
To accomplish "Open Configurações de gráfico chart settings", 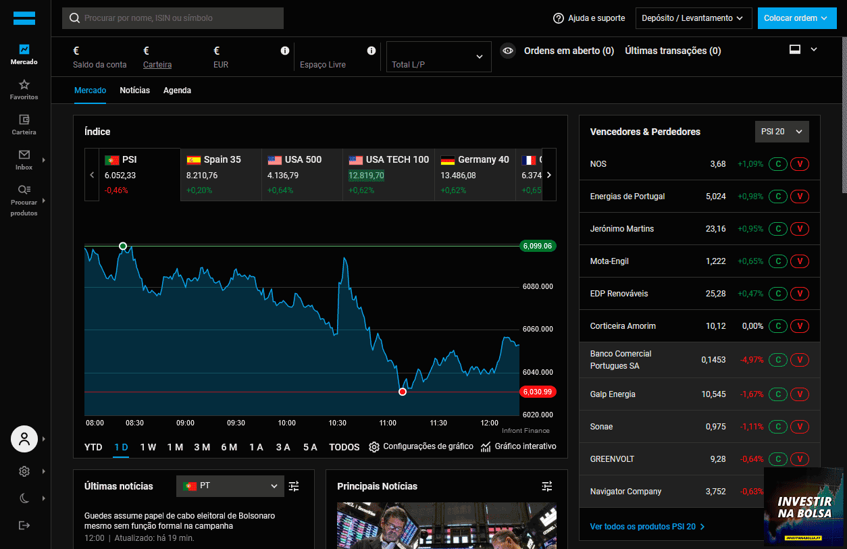I will point(421,446).
